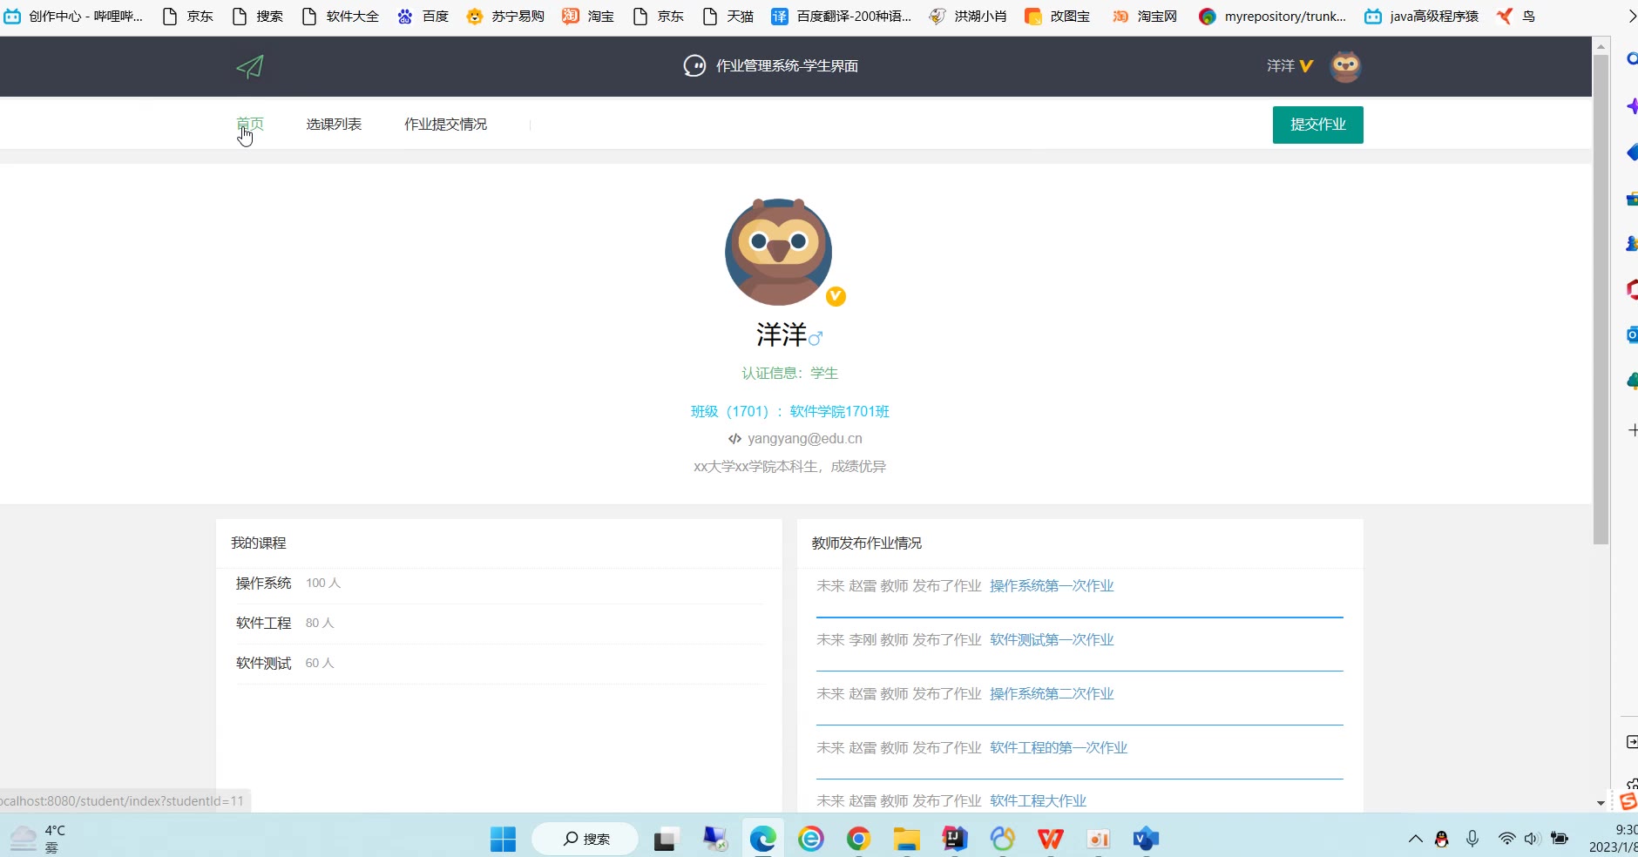Show hidden tray icons with the chevron
Screen dimensions: 1638x857
point(1416,839)
